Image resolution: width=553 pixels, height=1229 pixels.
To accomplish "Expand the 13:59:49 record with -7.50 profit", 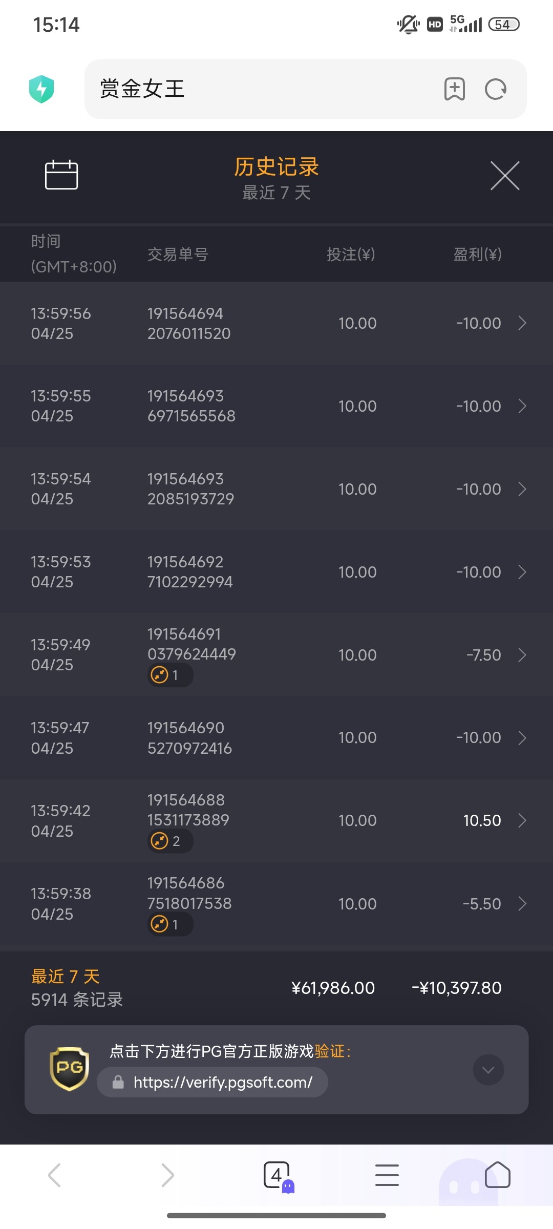I will click(x=522, y=655).
